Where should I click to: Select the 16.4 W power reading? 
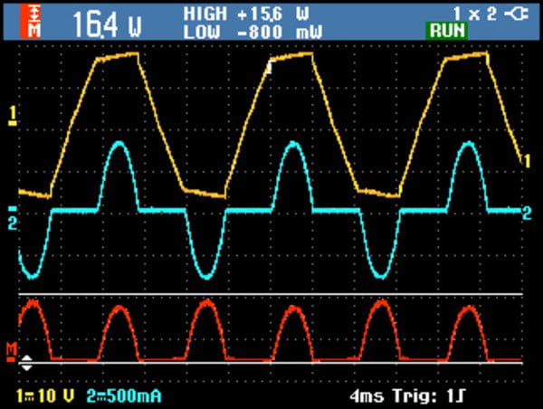click(108, 24)
